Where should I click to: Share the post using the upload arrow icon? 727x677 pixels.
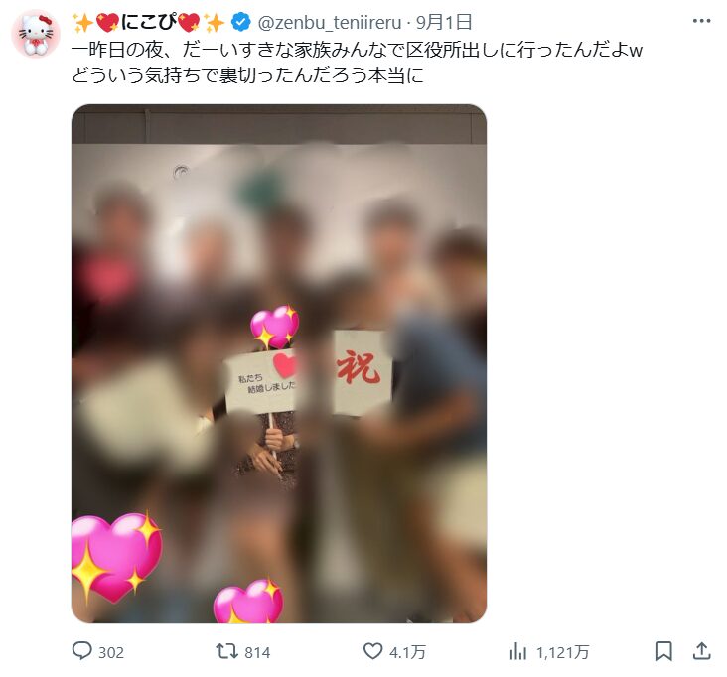click(702, 651)
